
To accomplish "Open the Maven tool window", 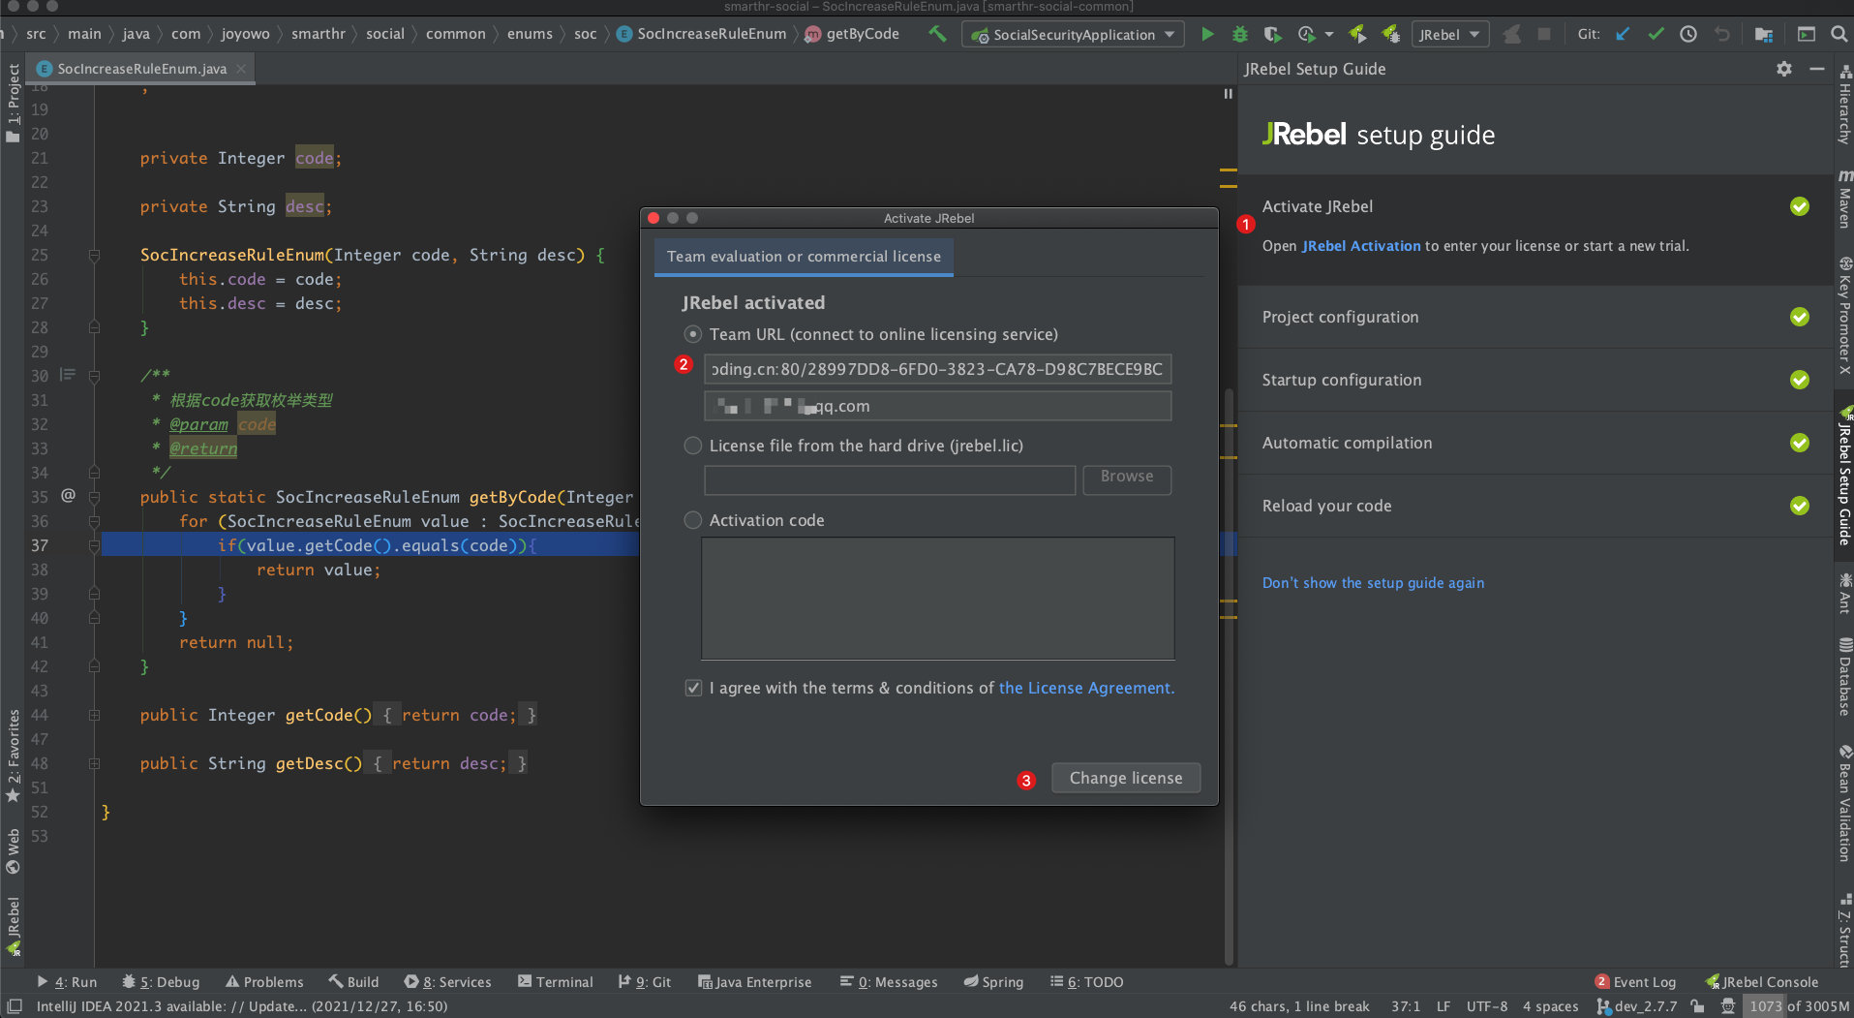I will [x=1845, y=199].
